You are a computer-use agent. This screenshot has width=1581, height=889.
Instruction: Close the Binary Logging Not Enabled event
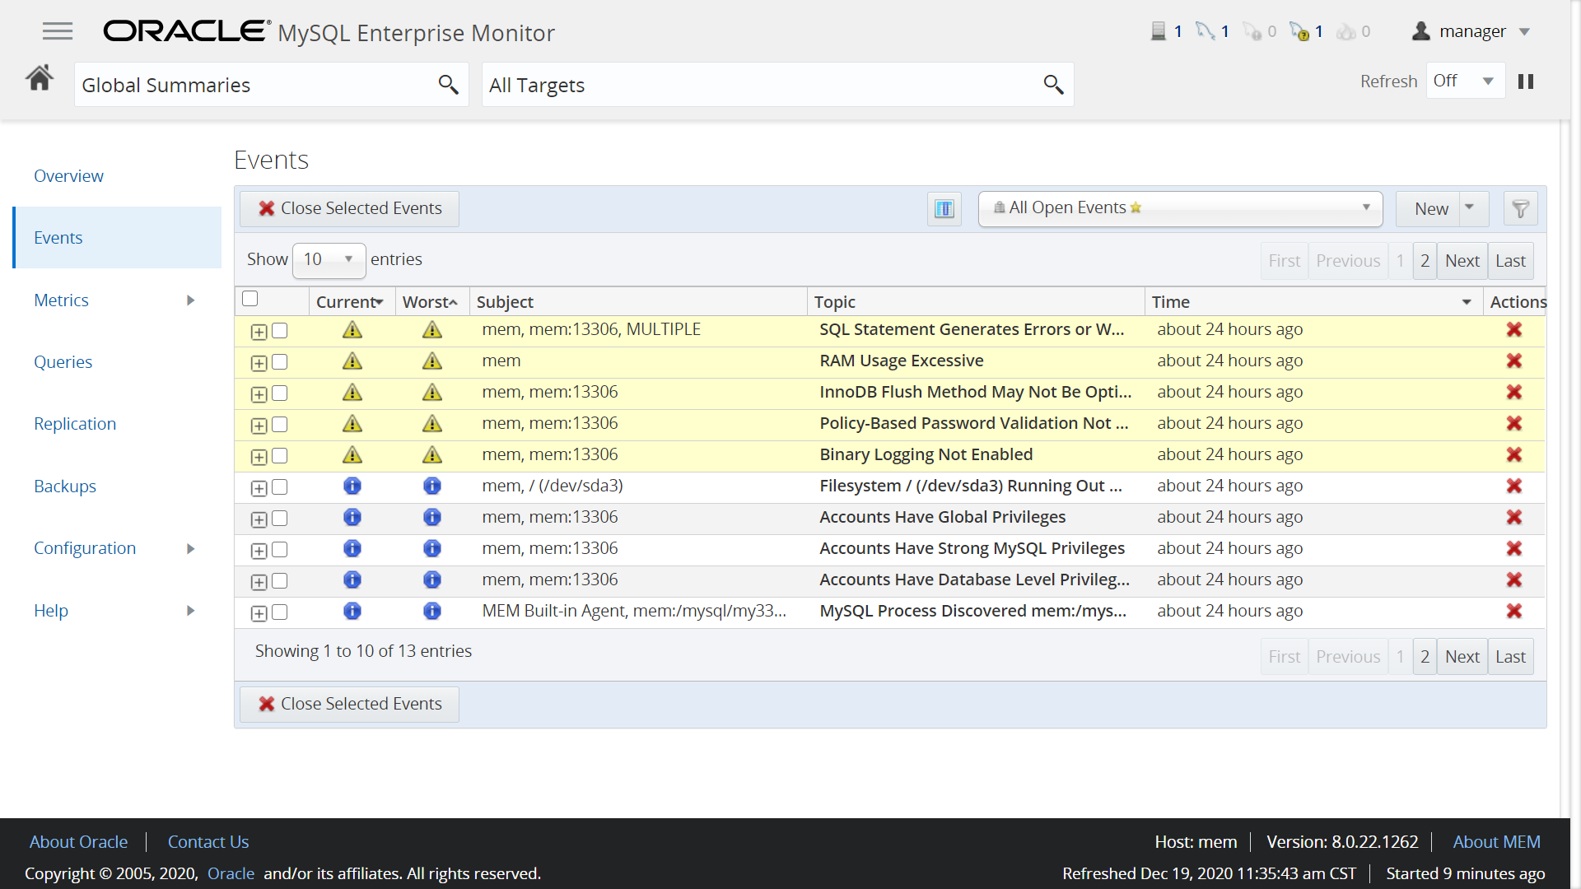pyautogui.click(x=1513, y=455)
